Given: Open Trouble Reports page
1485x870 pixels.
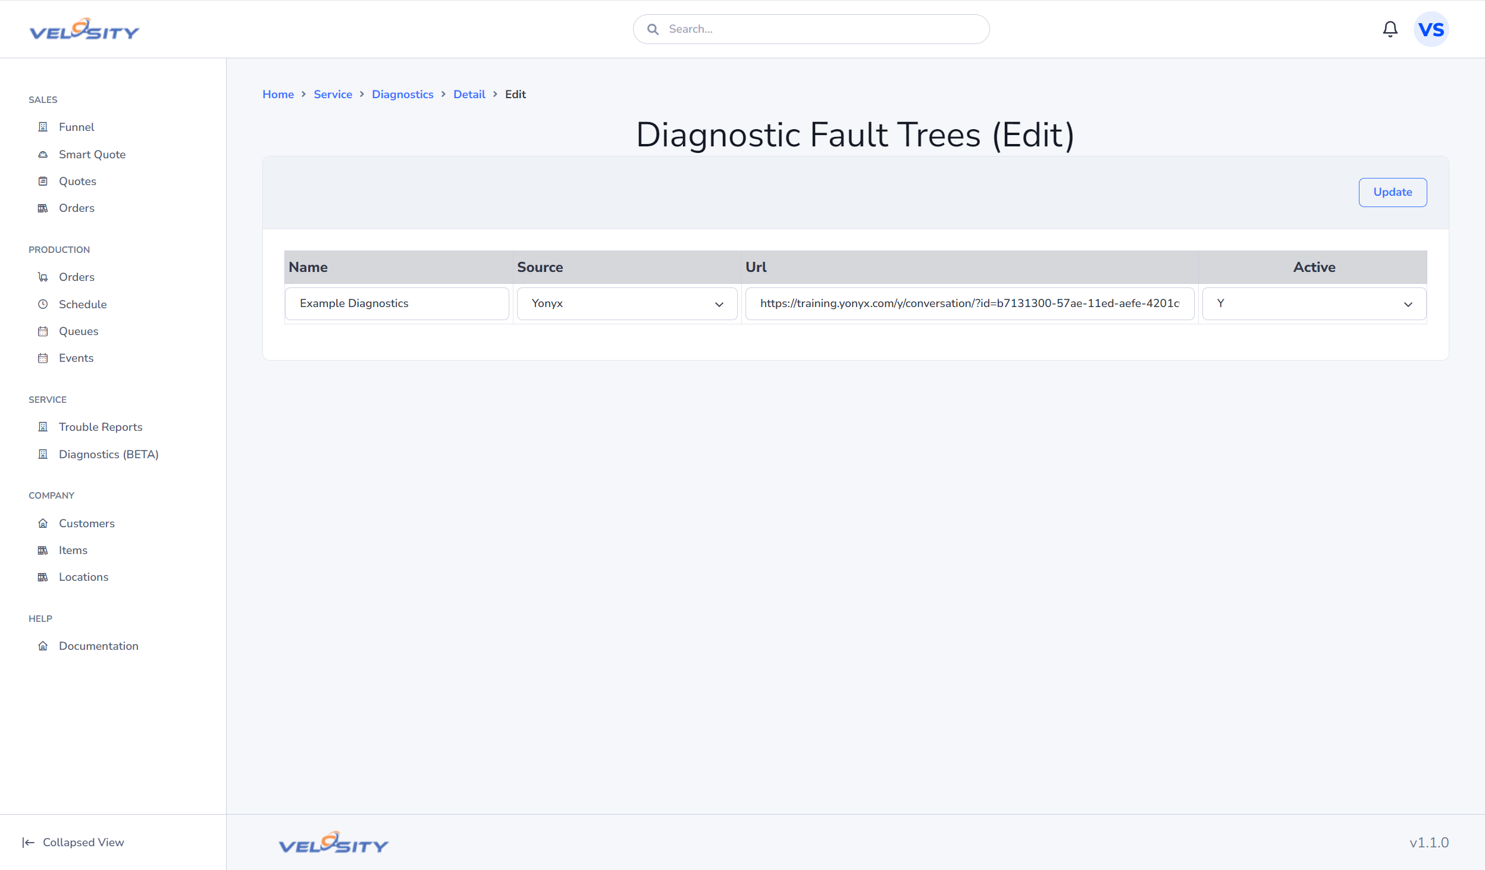Looking at the screenshot, I should pyautogui.click(x=101, y=427).
